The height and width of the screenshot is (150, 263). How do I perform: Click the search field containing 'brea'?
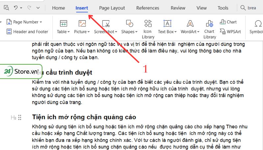(x=251, y=8)
